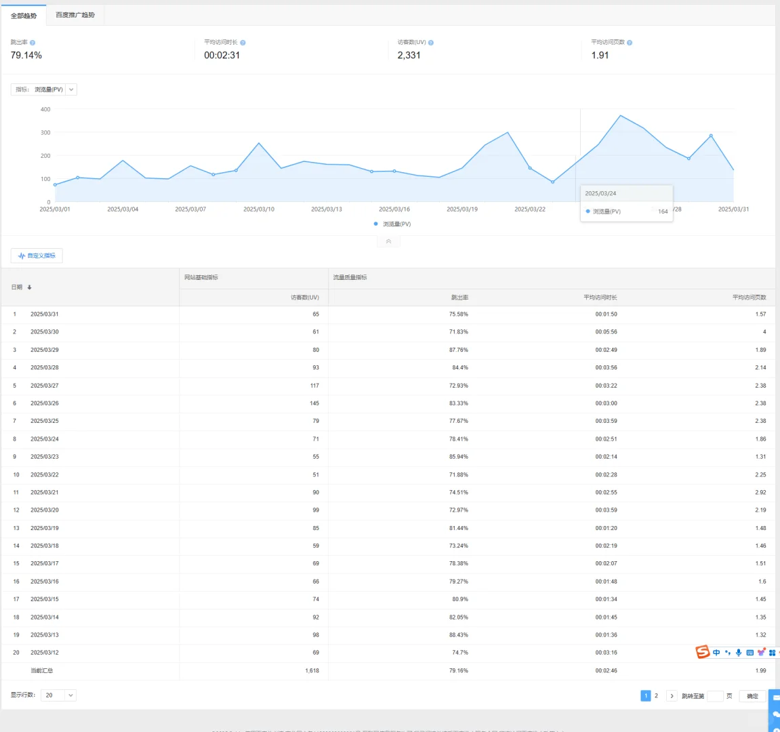This screenshot has width=780, height=732.
Task: Open the 指标 浏览量(PV) dropdown
Action: click(x=44, y=89)
